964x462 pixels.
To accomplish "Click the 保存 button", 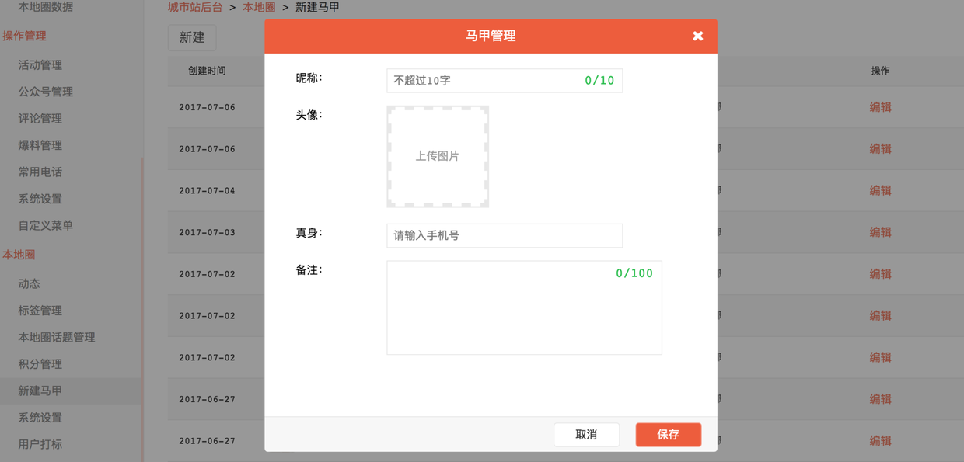I will 668,435.
